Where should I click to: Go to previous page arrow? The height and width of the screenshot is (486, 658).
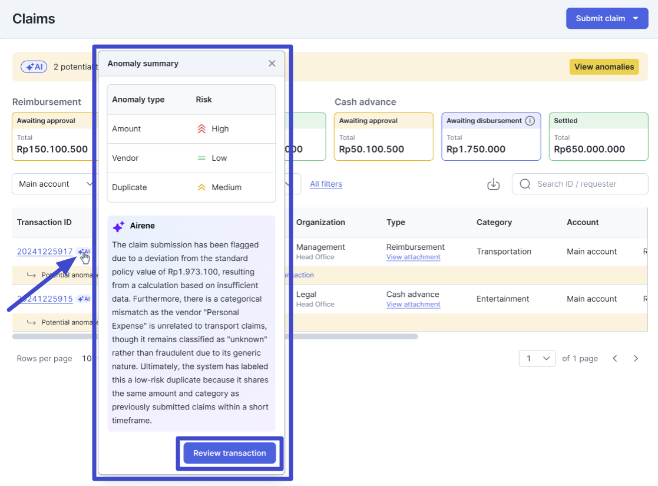click(x=615, y=358)
